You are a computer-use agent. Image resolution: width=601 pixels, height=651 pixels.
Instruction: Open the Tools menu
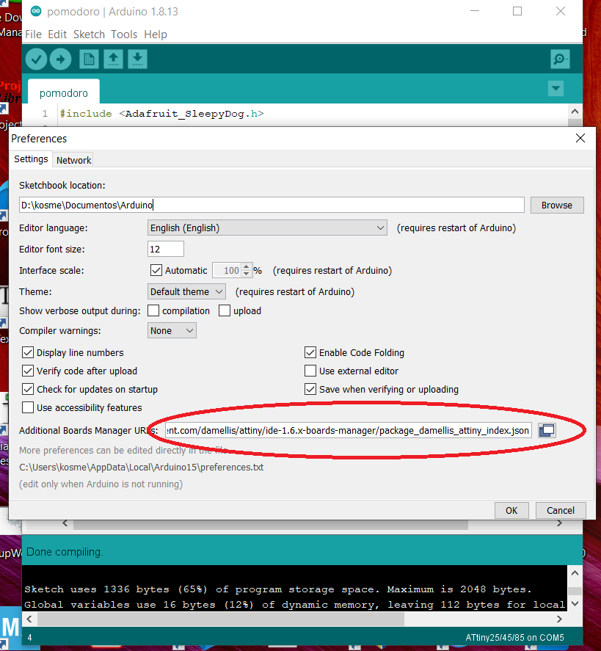(x=124, y=34)
